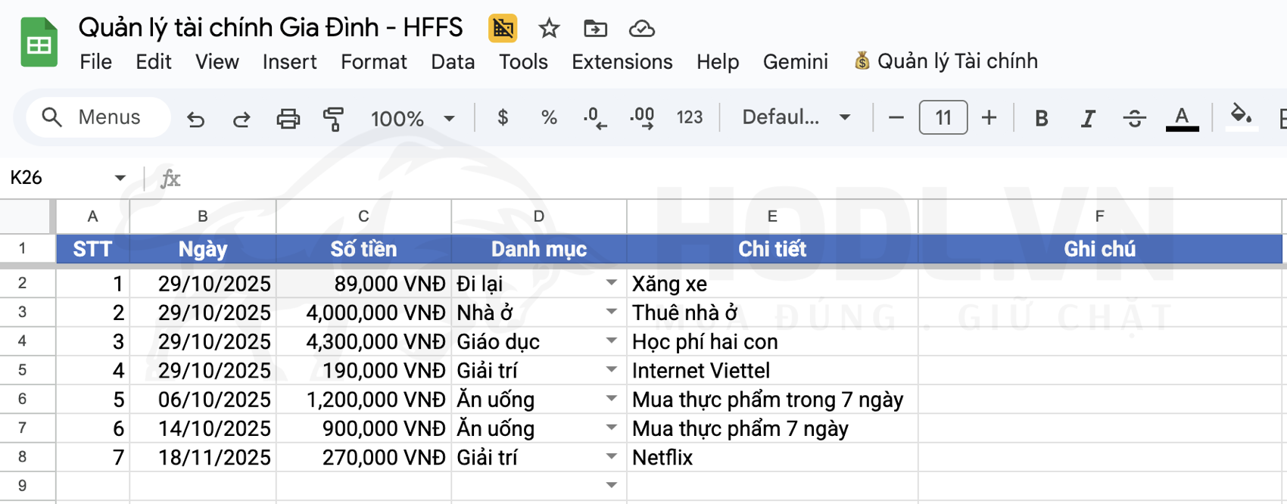Open the Quản lý Tài chính menu

coord(946,61)
